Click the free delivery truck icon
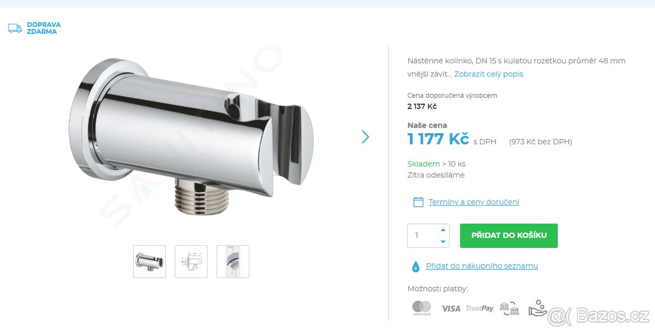 (x=15, y=28)
